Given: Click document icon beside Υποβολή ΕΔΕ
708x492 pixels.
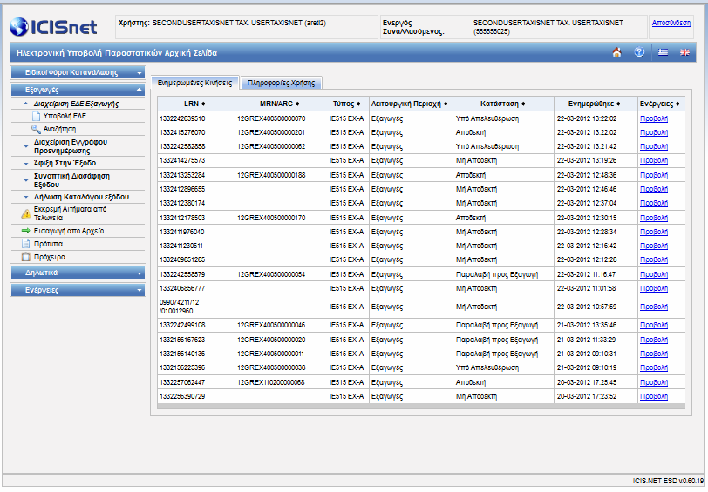Looking at the screenshot, I should (x=36, y=117).
